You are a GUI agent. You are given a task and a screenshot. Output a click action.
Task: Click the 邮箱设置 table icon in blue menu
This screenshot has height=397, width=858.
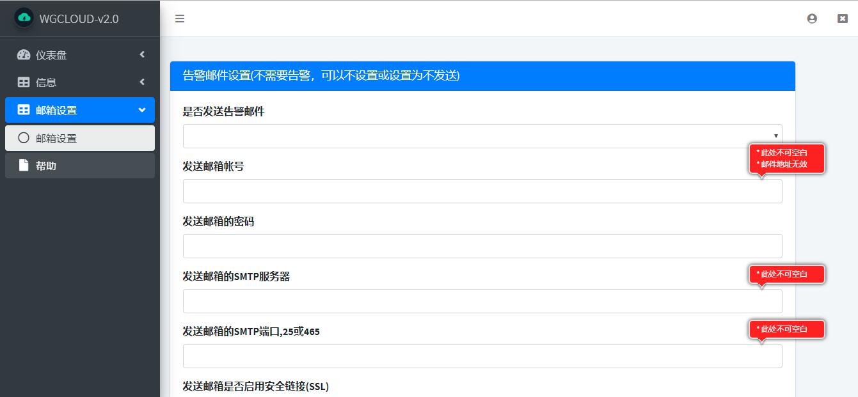pyautogui.click(x=24, y=110)
